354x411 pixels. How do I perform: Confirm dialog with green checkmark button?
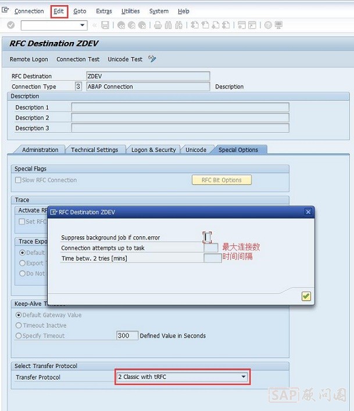pyautogui.click(x=306, y=296)
